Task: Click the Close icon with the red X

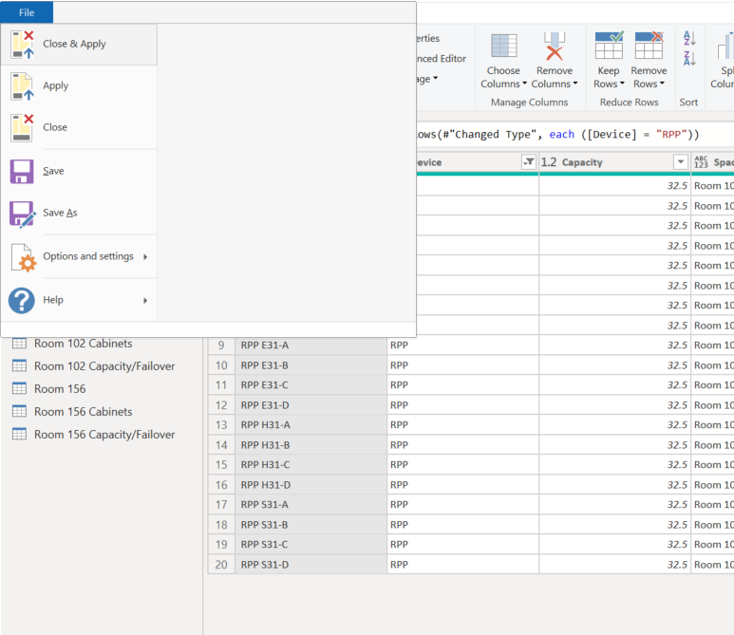Action: 22,128
